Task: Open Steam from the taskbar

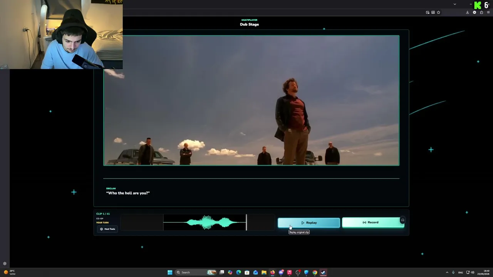Action: point(323,272)
